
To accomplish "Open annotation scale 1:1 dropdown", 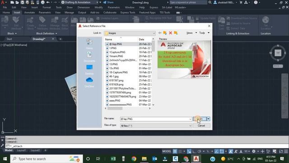I will tap(247, 151).
